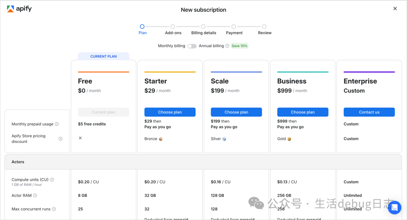Close the New subscription dialog
Screen dimensions: 407x220
(x=395, y=9)
